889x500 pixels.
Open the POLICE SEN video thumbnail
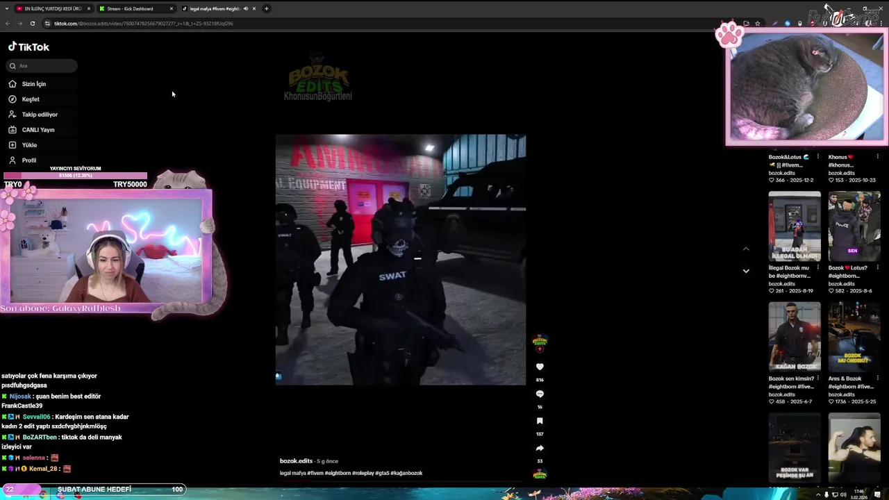[x=854, y=226]
